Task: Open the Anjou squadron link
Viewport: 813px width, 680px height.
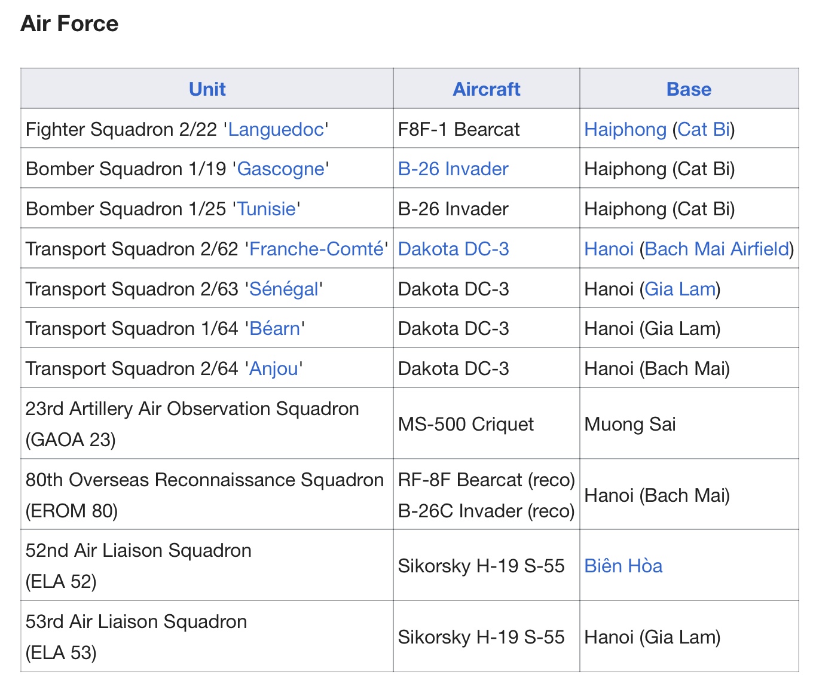Action: 274,368
